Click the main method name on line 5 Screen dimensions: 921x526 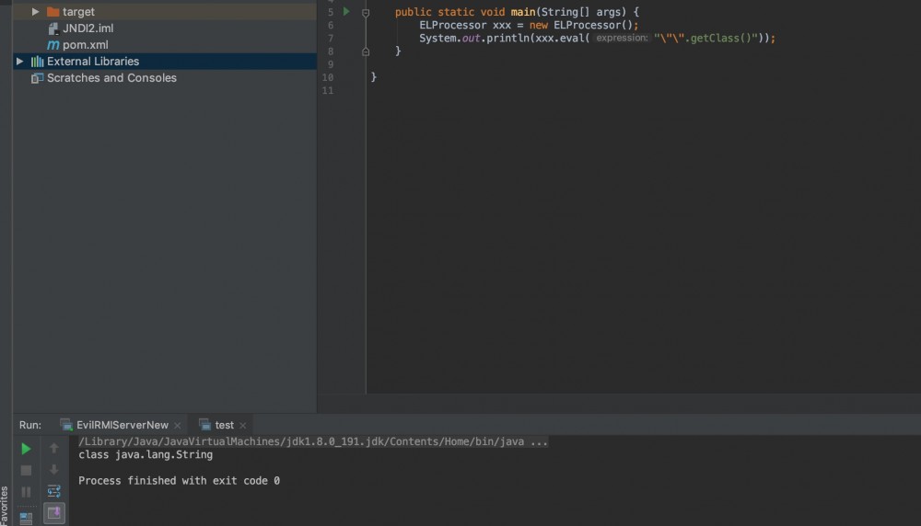[523, 12]
